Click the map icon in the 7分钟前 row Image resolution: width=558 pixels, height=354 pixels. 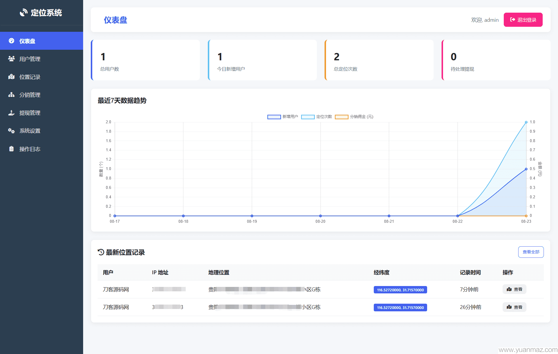click(x=509, y=289)
